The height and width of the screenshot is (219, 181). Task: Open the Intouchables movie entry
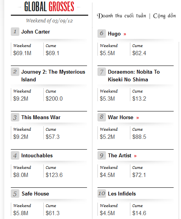[37, 155]
